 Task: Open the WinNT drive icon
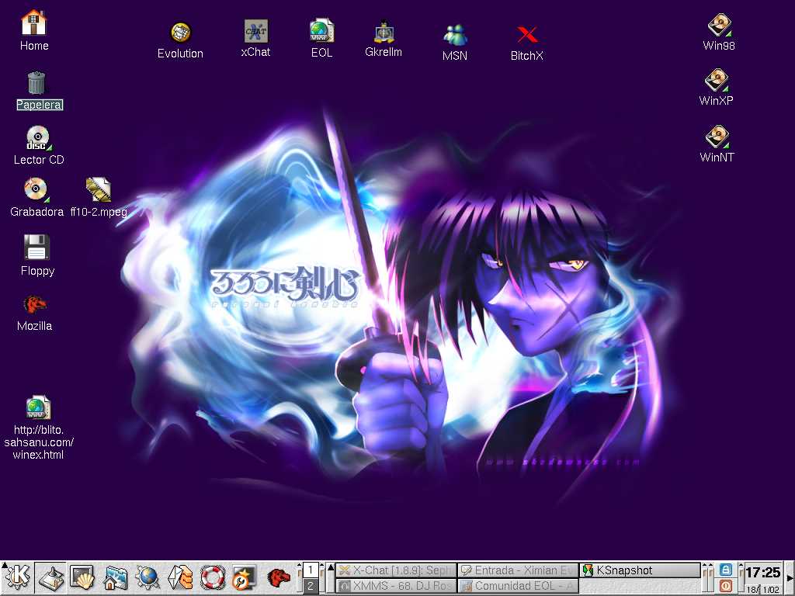[717, 137]
